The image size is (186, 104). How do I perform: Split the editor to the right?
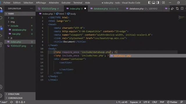(x=182, y=8)
